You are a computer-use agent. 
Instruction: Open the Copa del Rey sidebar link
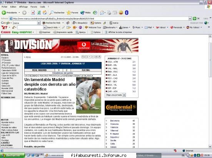(7, 78)
